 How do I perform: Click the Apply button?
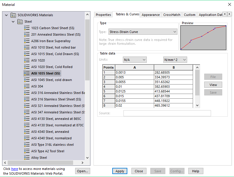(x=120, y=171)
